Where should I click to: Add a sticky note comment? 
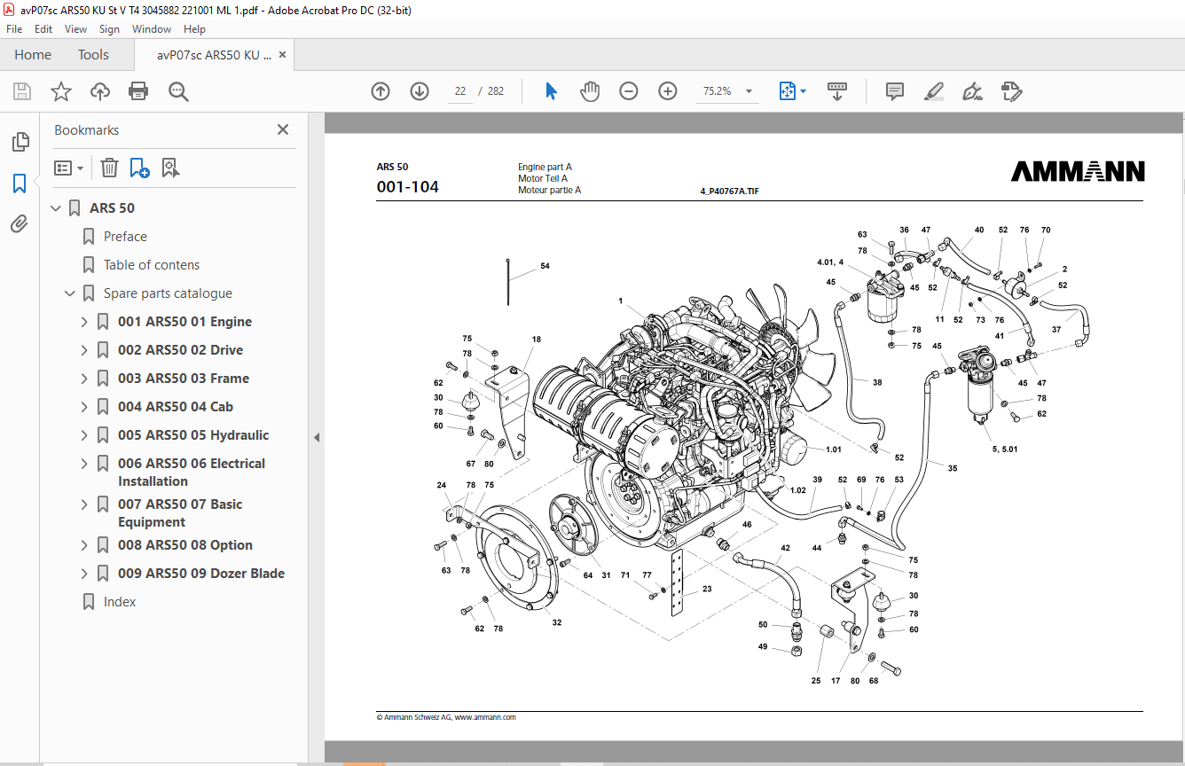pos(895,91)
